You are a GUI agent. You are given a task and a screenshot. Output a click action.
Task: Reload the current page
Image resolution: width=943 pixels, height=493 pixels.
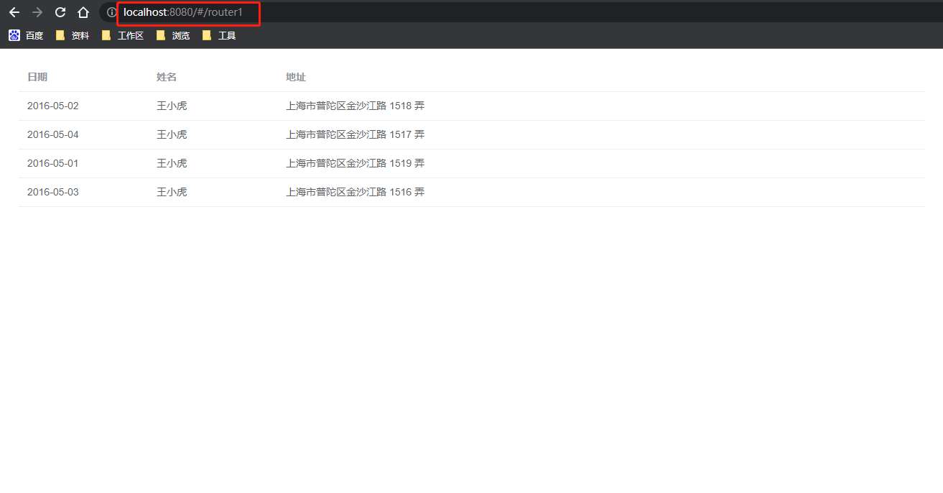click(60, 12)
